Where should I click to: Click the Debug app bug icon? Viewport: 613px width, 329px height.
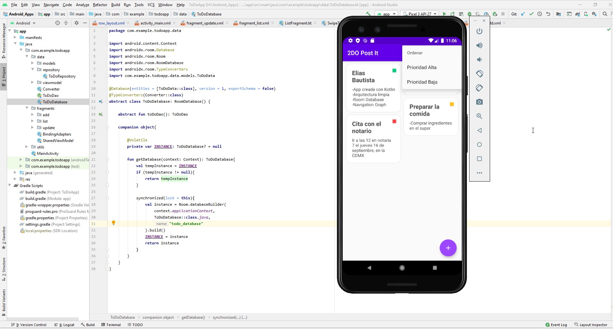(469, 14)
